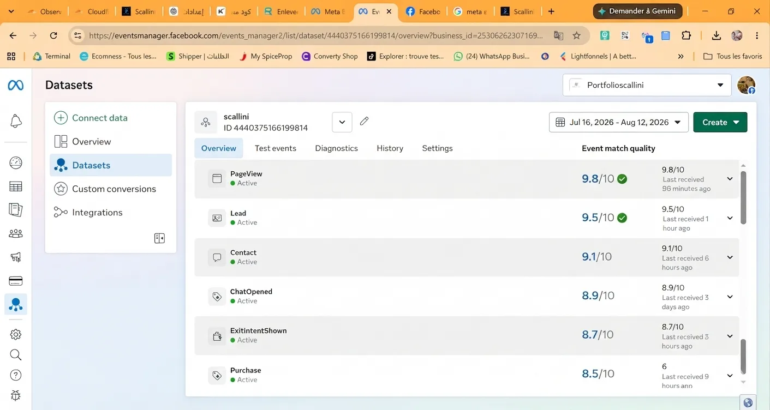Open the gauge dashboard icon in left rail

click(16, 162)
